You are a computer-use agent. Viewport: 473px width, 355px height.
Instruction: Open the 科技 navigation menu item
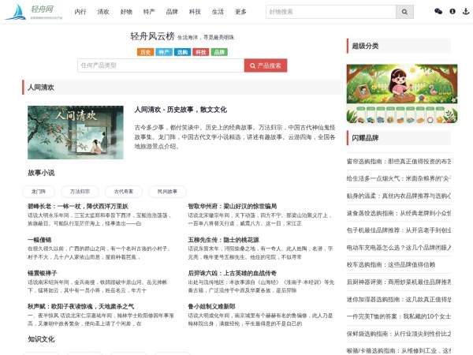pos(195,12)
